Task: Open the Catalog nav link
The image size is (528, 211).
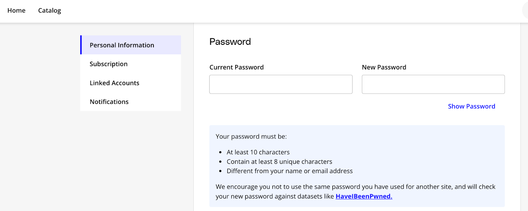Action: 49,11
